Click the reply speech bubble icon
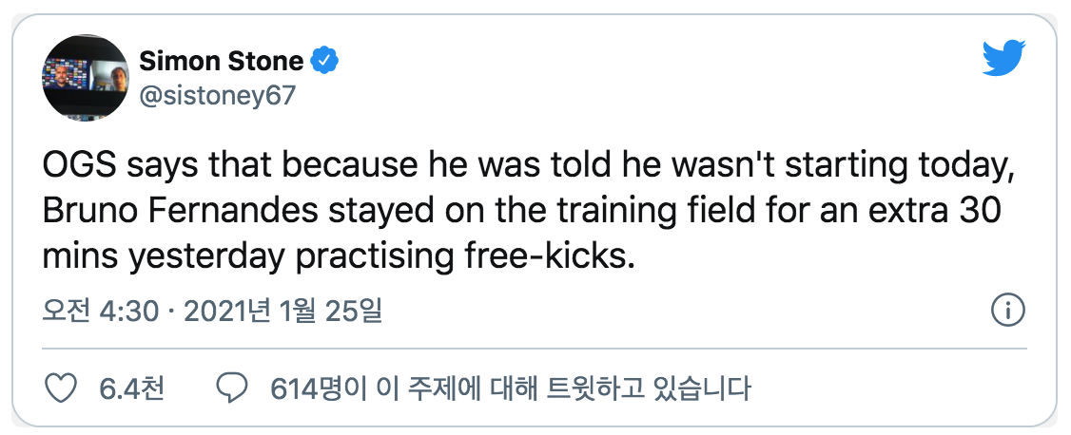Screen dimensions: 1071x435 [233, 388]
